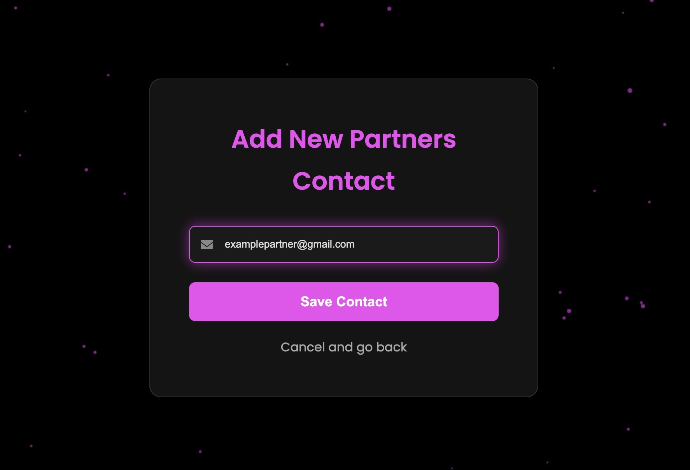
Task: Go back using the Cancel link
Action: 343,347
